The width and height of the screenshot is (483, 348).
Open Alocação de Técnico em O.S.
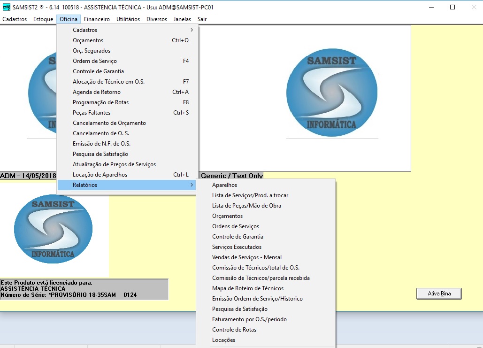tap(127, 82)
